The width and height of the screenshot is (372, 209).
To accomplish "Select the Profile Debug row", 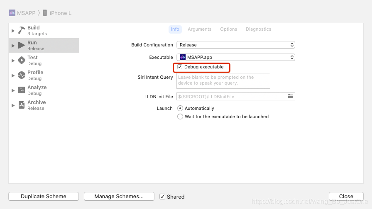I will (44, 75).
